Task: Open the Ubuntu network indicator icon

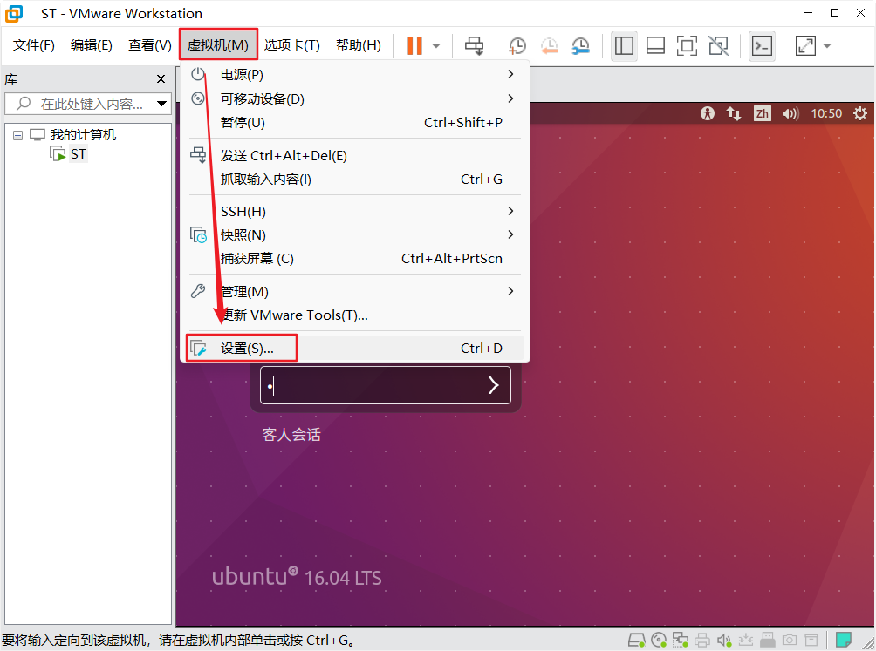Action: [x=734, y=114]
